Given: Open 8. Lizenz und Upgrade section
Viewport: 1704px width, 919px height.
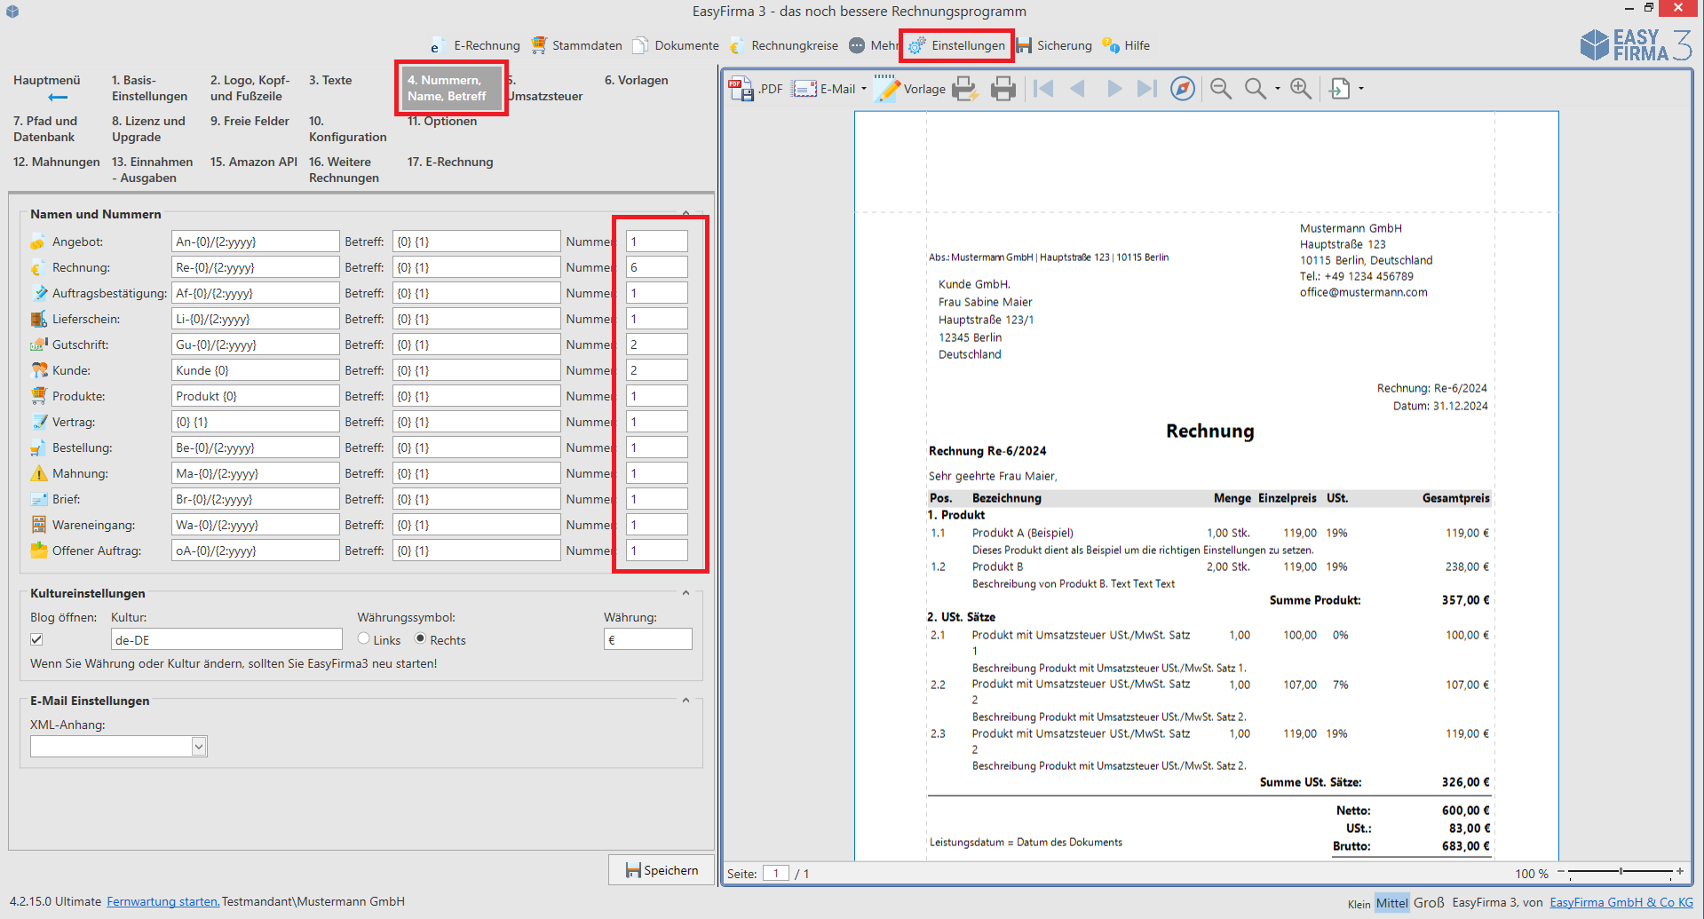Looking at the screenshot, I should click(x=148, y=129).
